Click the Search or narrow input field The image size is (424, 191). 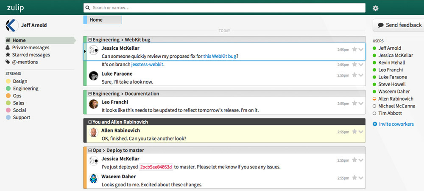(225, 8)
